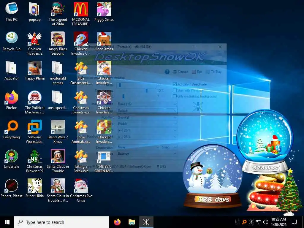
Task: Select the VMware Workstation shortcut
Action: 34,132
